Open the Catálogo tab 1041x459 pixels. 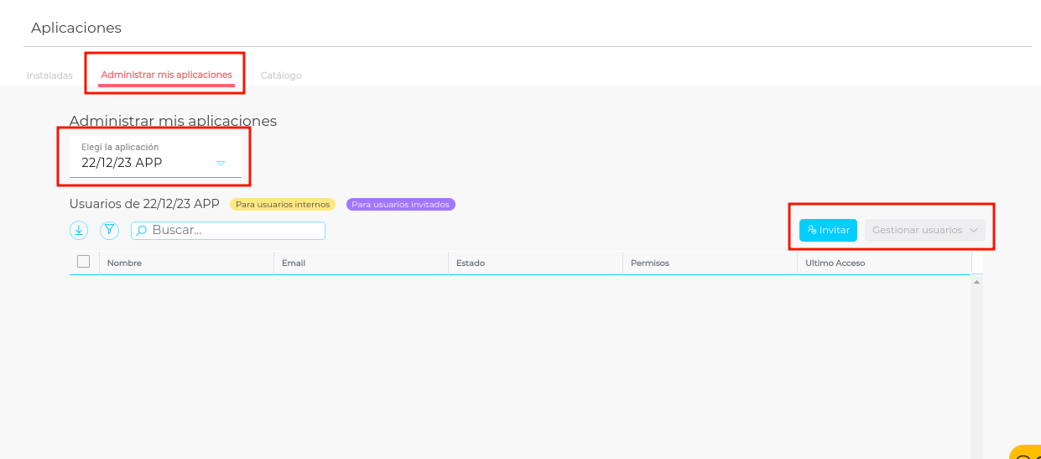[x=281, y=76]
